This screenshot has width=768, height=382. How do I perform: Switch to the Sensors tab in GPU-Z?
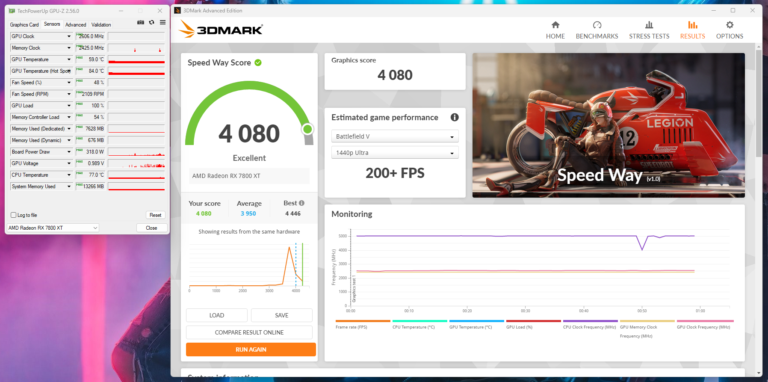(x=52, y=24)
